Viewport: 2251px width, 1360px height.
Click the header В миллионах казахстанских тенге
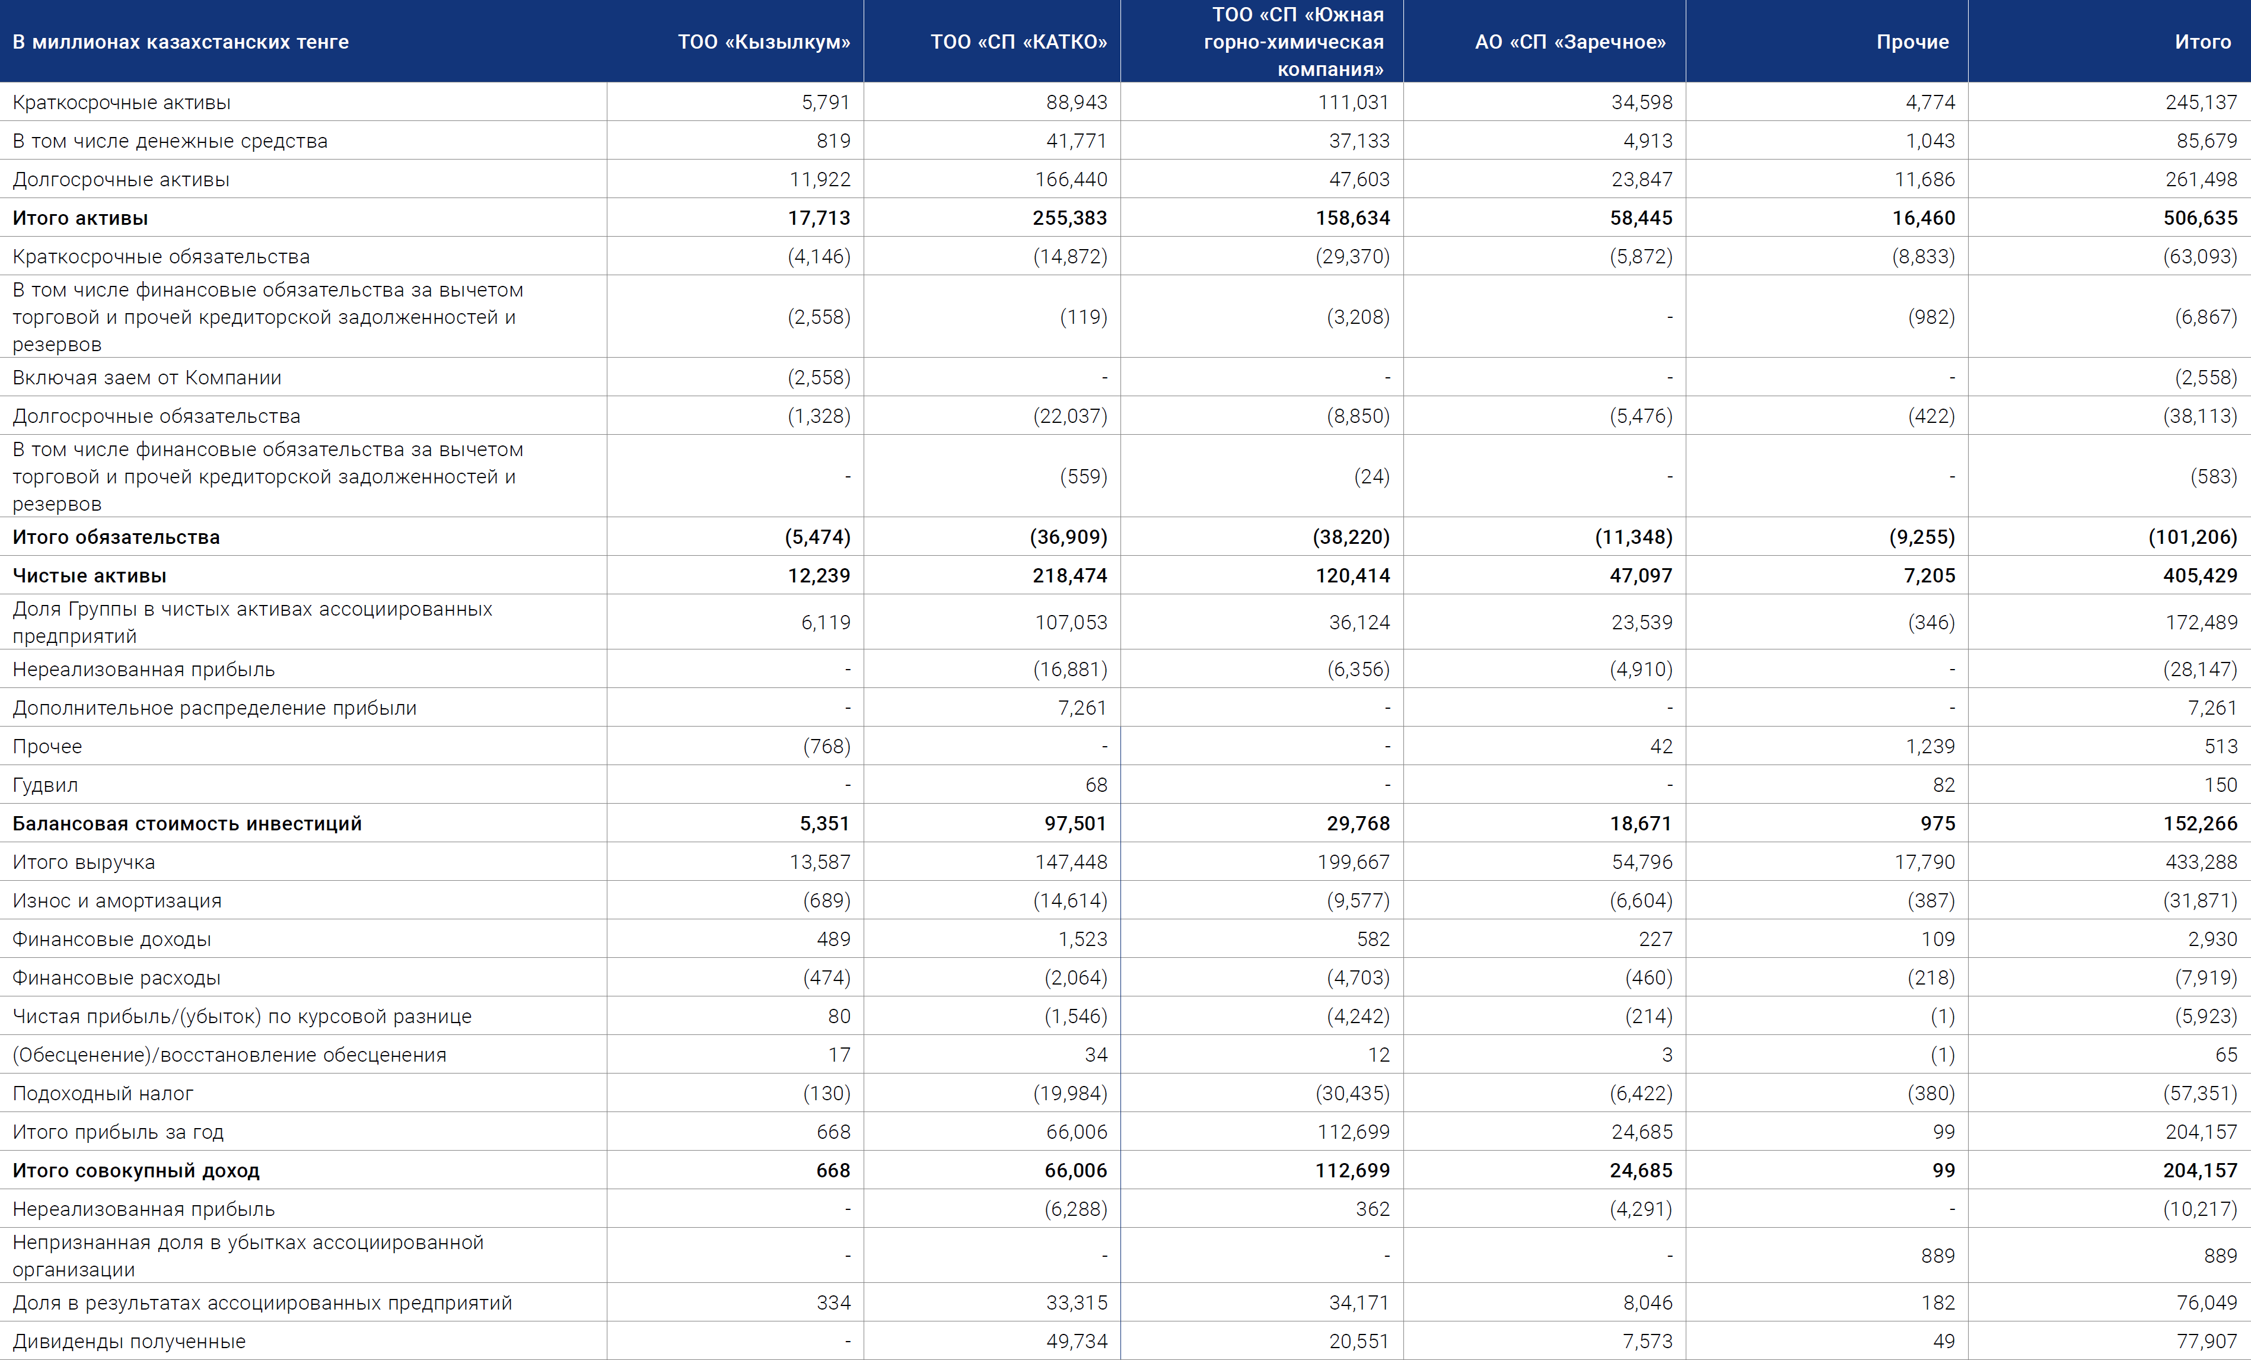(x=181, y=42)
